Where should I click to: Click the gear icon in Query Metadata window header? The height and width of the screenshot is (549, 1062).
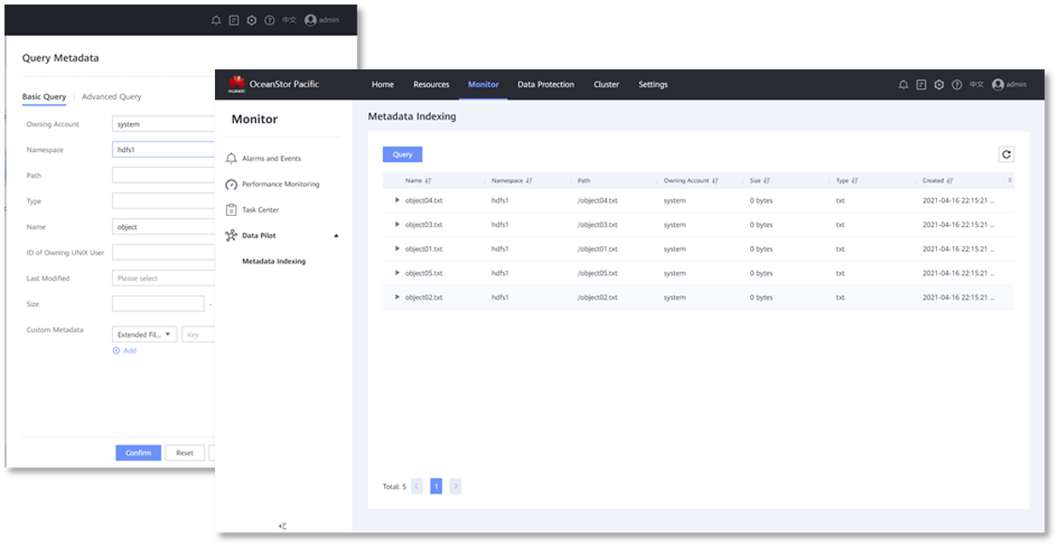pos(252,21)
